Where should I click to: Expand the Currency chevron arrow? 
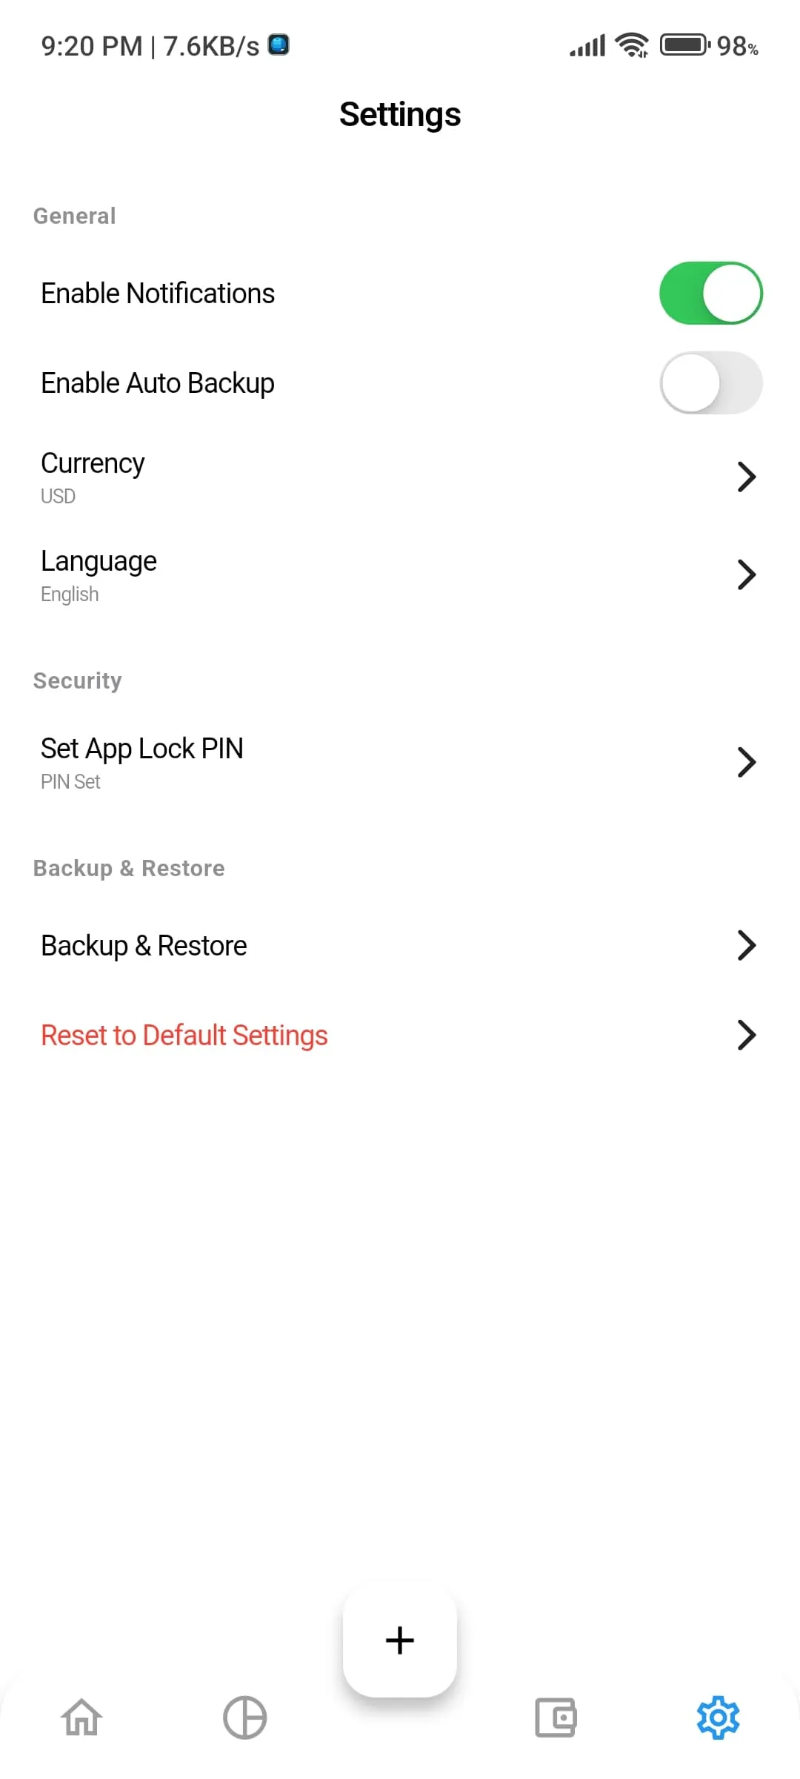(x=747, y=477)
